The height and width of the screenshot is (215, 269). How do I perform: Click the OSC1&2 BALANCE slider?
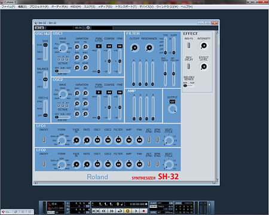(x=45, y=79)
